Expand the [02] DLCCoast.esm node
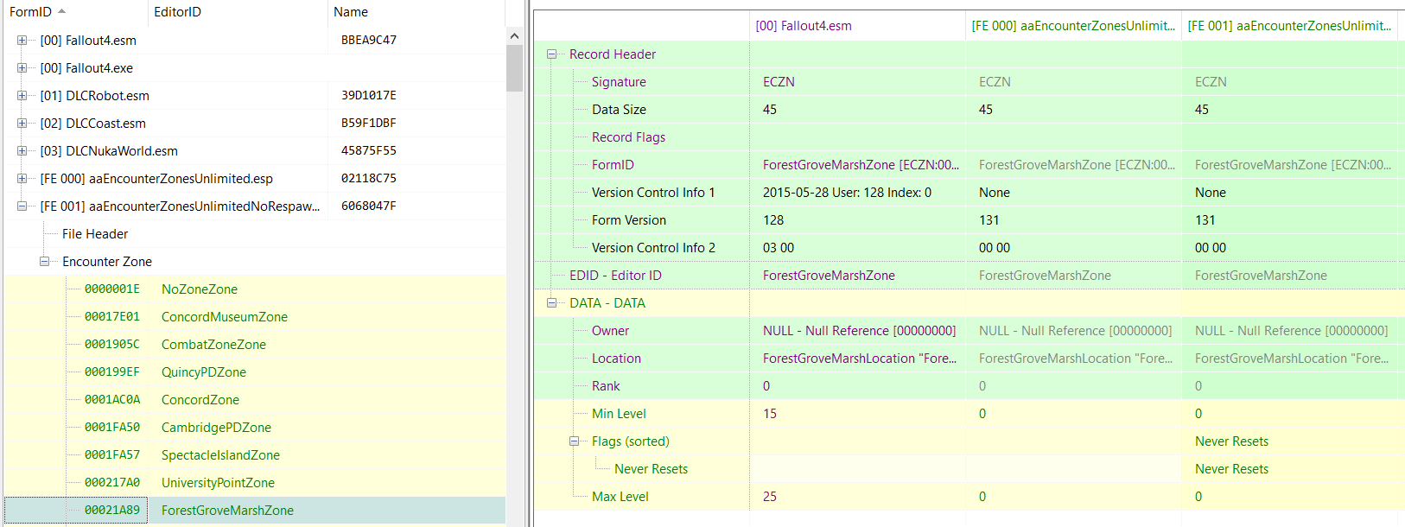 pos(22,124)
